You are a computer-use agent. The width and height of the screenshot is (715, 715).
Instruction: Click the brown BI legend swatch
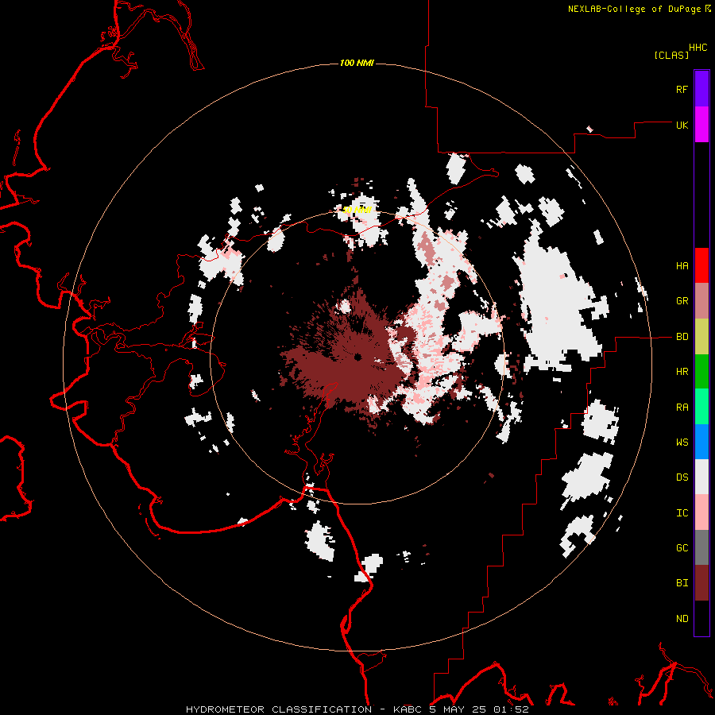pos(701,583)
